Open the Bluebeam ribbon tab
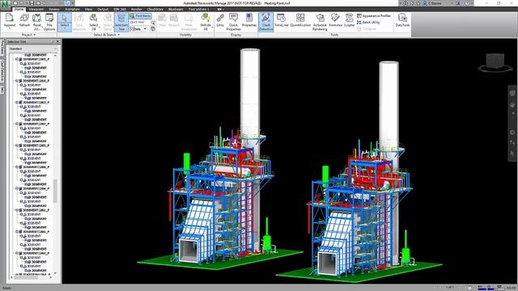The width and height of the screenshot is (518, 291). pos(176,9)
